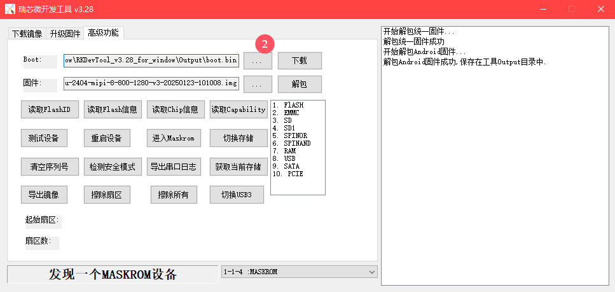Click 导出串口日志 button
This screenshot has height=292, width=615.
click(173, 167)
